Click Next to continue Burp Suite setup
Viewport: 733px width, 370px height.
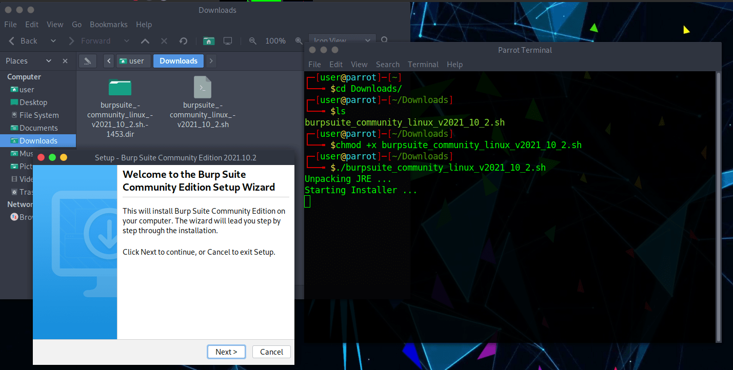[x=226, y=352]
